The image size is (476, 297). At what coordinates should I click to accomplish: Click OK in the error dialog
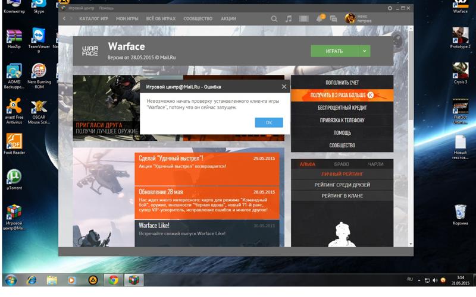point(269,122)
